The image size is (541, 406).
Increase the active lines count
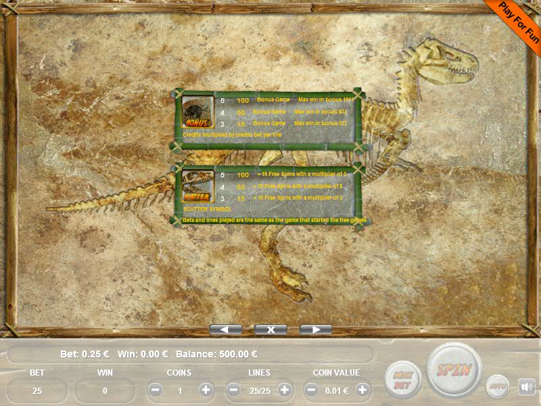[x=285, y=390]
